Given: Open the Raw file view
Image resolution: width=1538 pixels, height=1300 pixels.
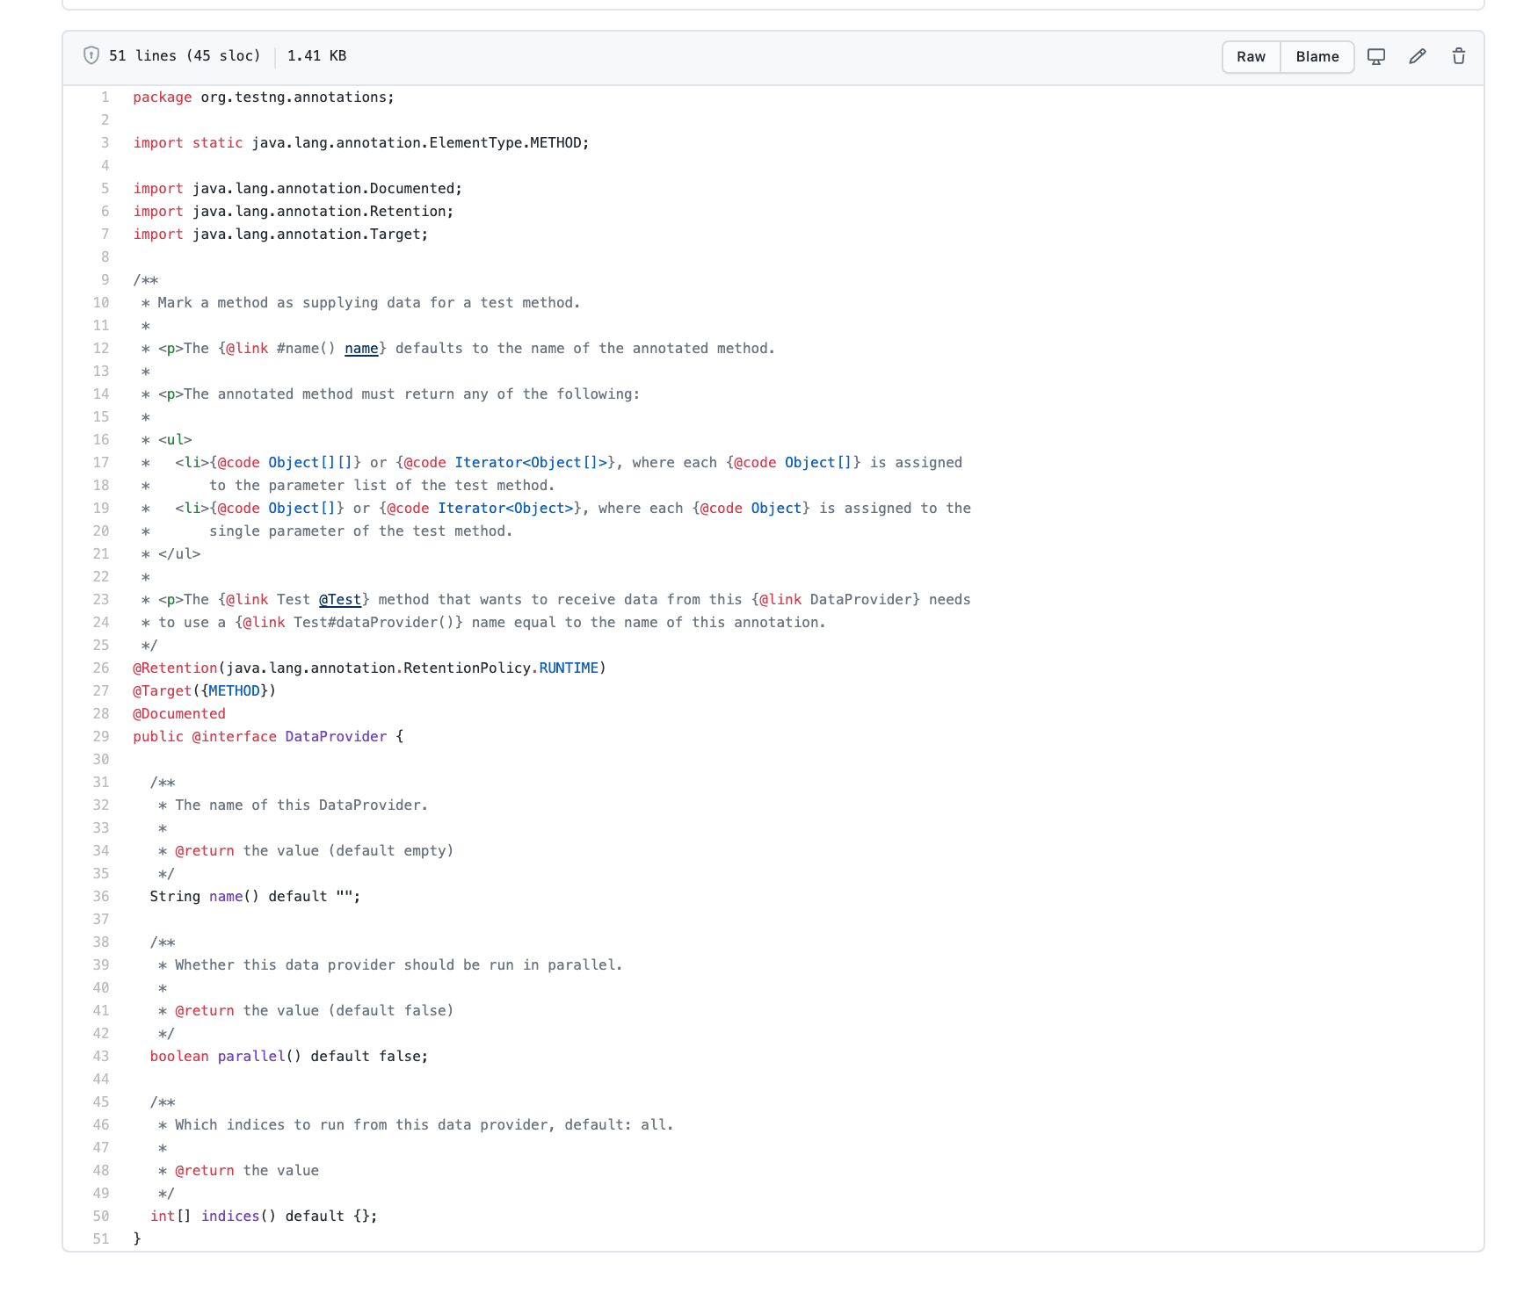Looking at the screenshot, I should point(1251,56).
